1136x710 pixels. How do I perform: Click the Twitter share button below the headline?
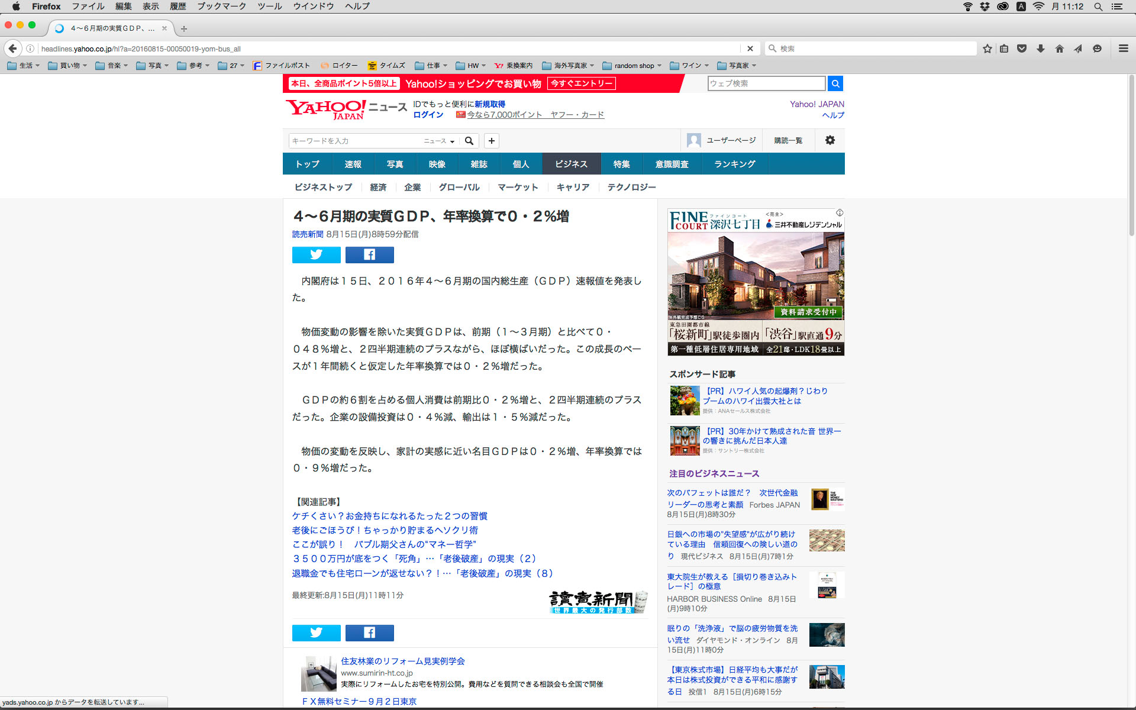click(316, 254)
